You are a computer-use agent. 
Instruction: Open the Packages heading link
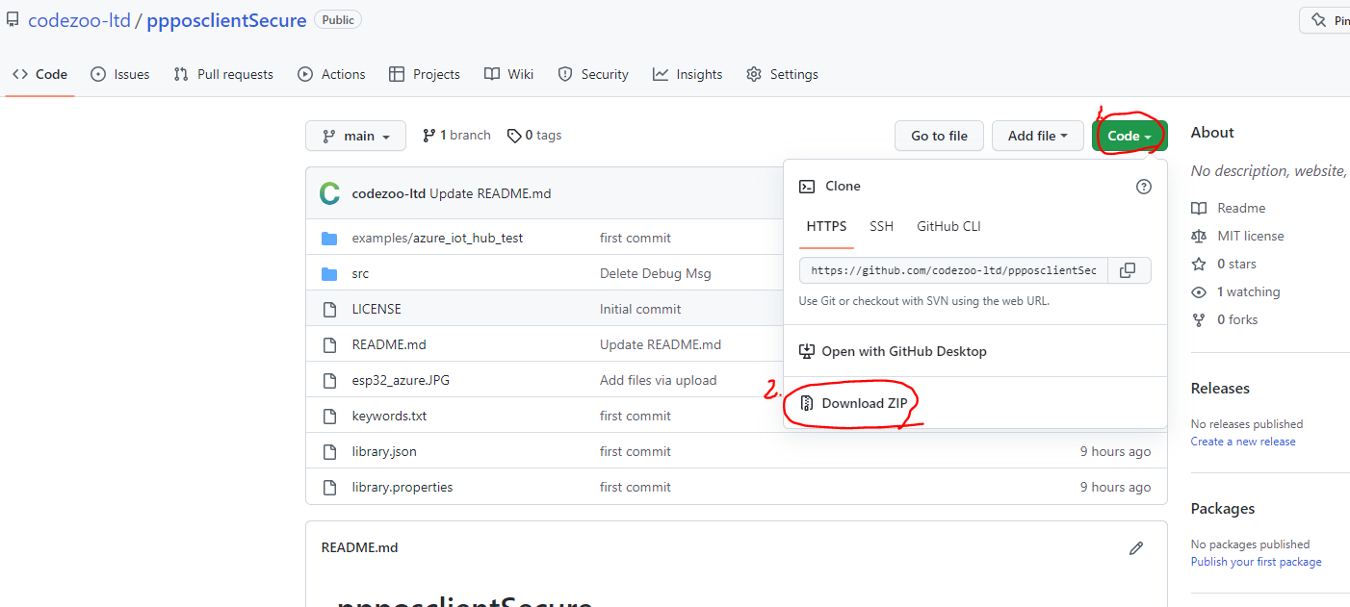coord(1223,509)
